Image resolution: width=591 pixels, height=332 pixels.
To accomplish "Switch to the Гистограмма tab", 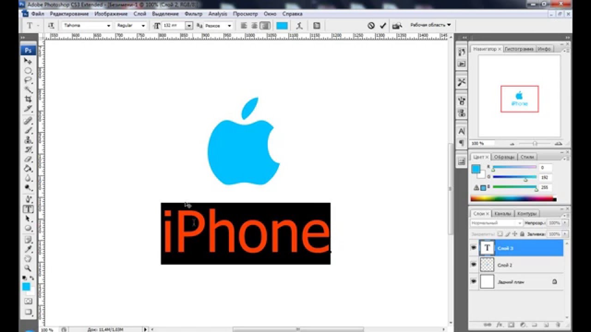I will point(519,49).
